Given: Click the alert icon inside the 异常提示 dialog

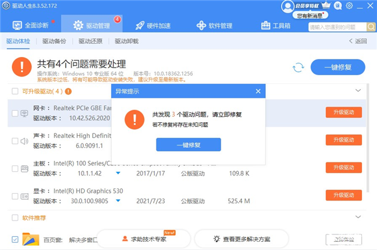Looking at the screenshot, I should [134, 120].
